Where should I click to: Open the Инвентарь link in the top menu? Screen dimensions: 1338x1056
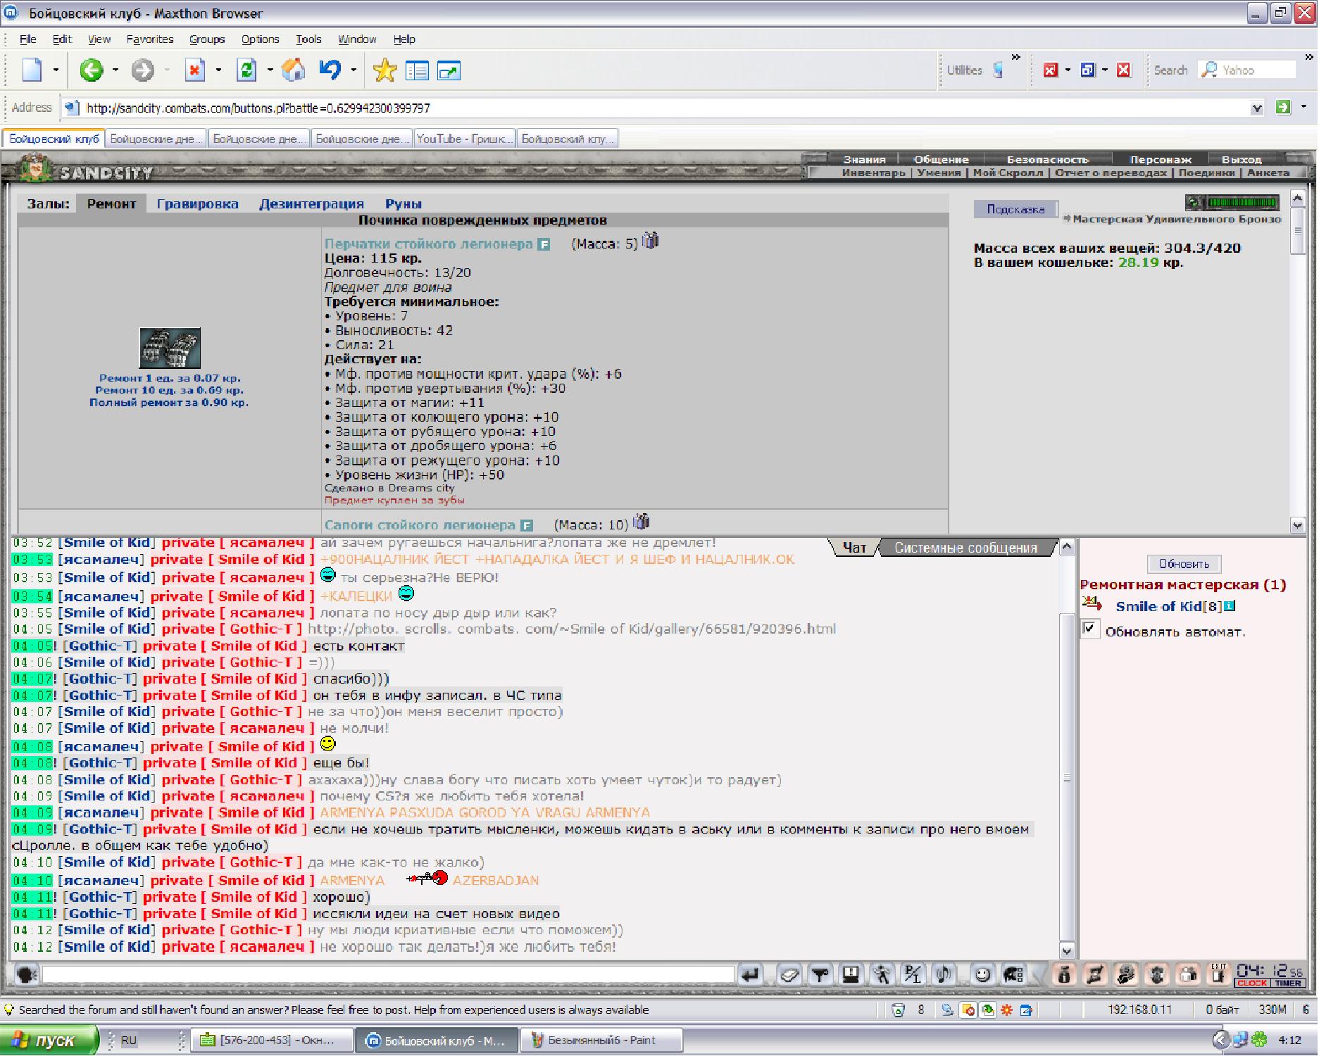[873, 172]
